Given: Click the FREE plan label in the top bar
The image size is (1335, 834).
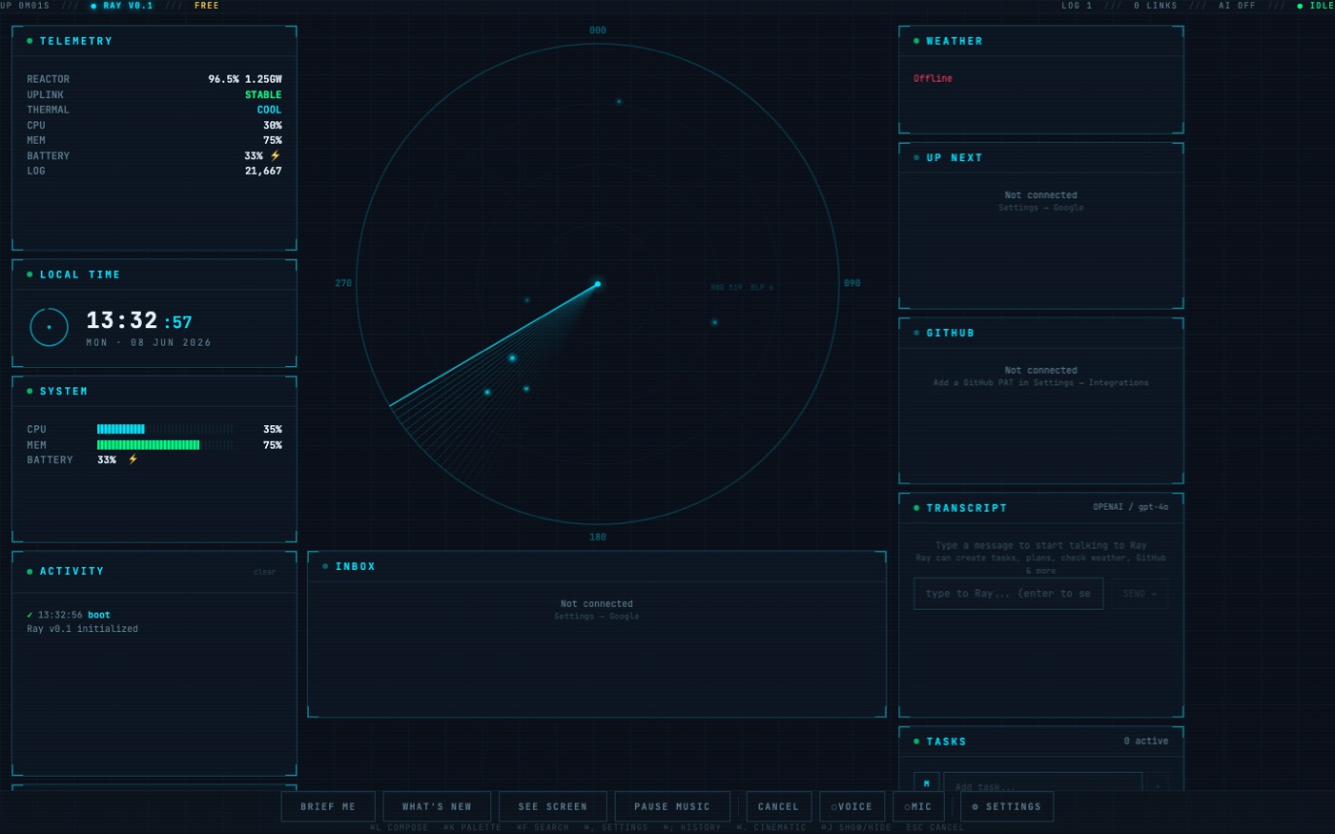Looking at the screenshot, I should coord(207,6).
